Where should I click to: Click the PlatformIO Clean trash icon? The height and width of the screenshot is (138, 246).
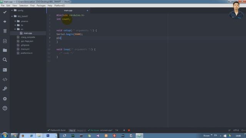[x=5, y=31]
